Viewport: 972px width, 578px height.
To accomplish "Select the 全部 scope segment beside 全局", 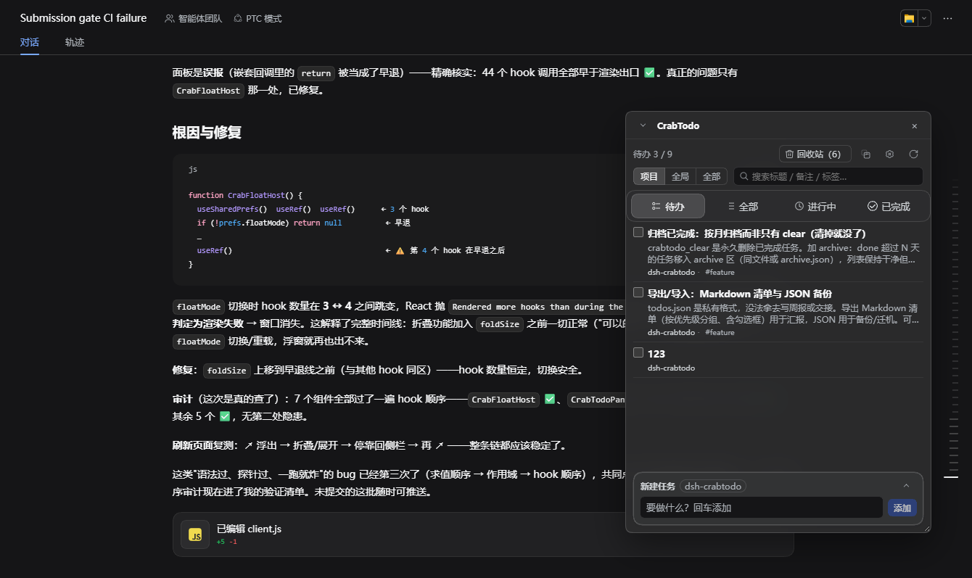I will (712, 176).
